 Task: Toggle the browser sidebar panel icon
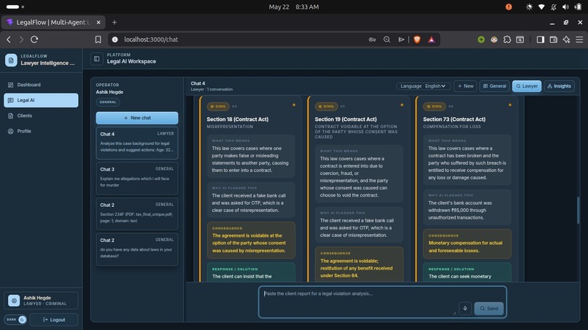pos(541,39)
